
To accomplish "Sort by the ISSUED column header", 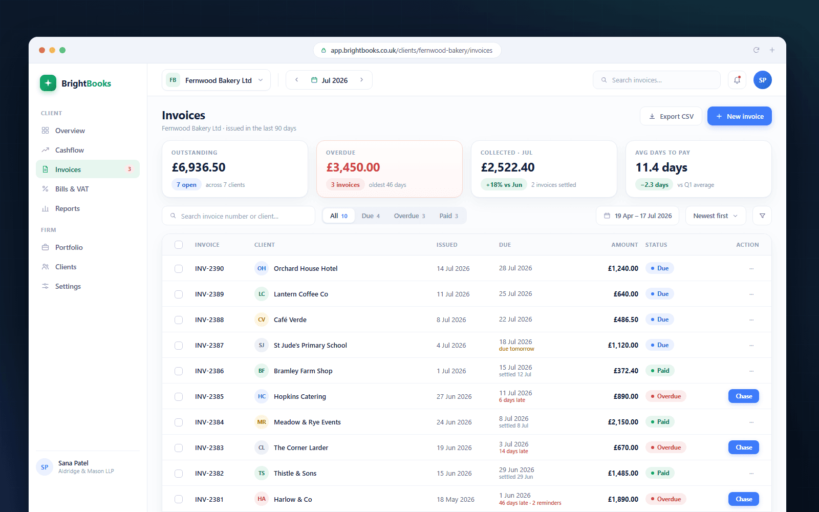I will [447, 245].
